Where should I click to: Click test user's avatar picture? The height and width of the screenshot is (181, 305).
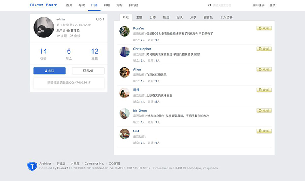point(124,134)
